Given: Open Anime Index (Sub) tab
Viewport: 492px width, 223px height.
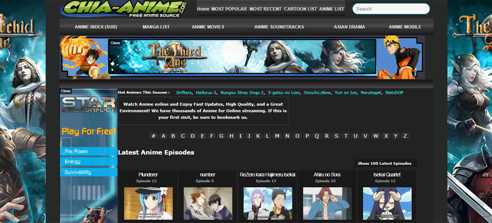Looking at the screenshot, I should click(96, 27).
